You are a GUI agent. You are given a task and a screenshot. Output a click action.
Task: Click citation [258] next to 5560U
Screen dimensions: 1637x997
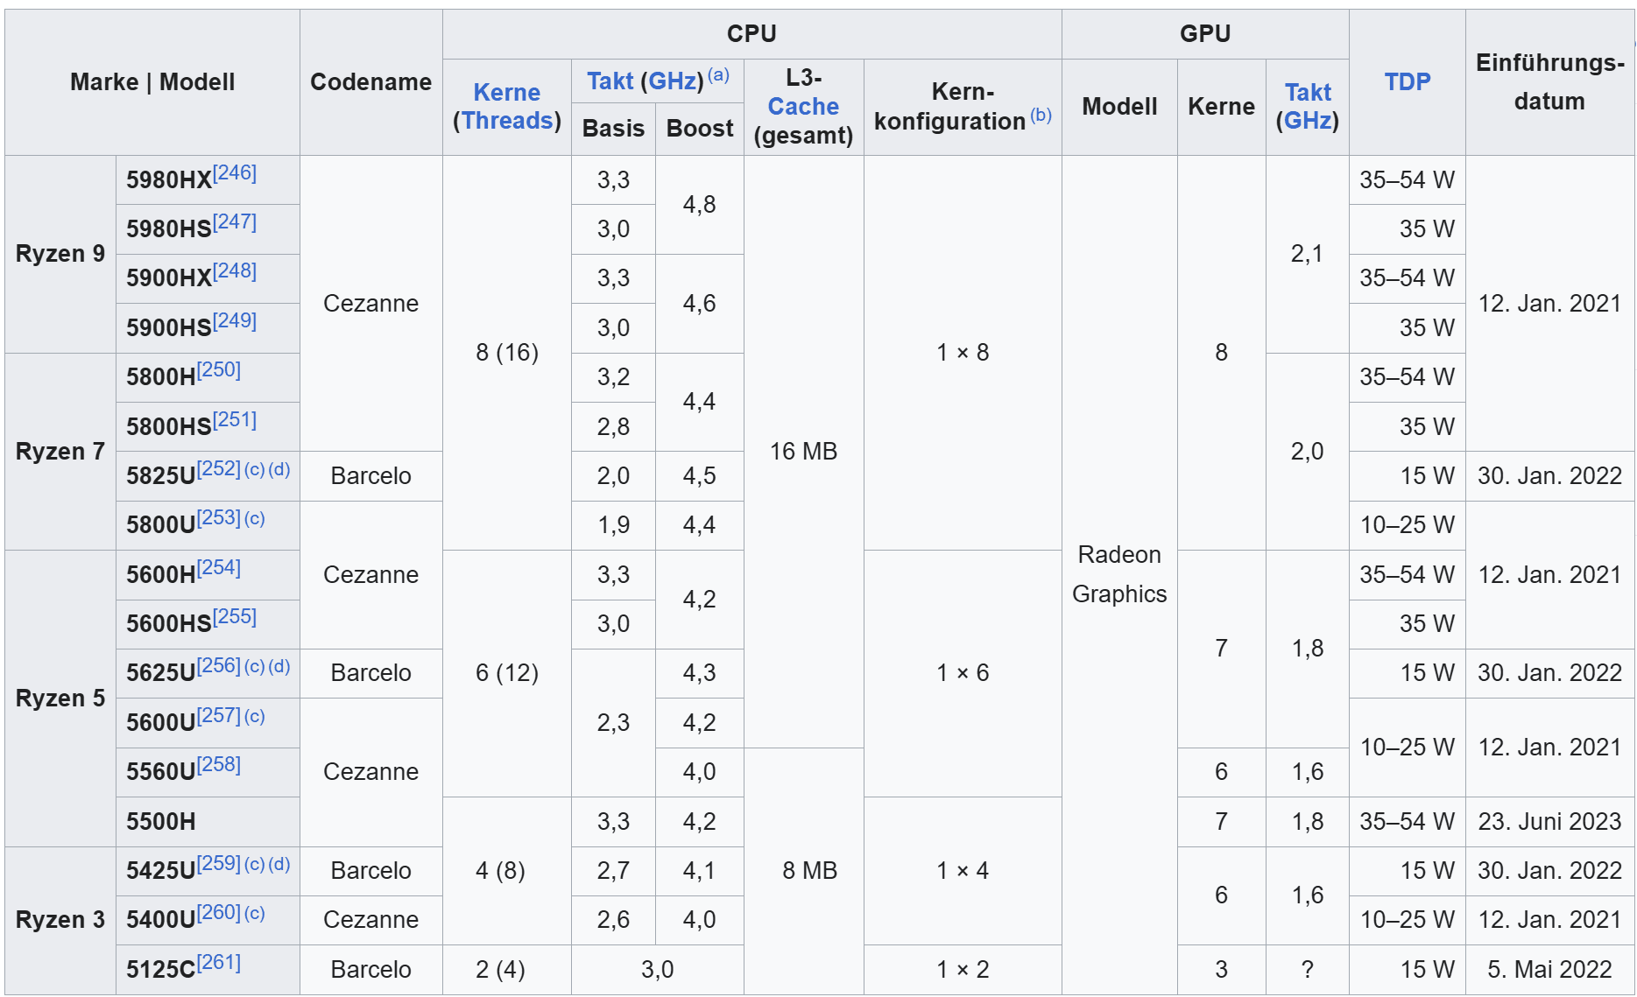pos(219,764)
